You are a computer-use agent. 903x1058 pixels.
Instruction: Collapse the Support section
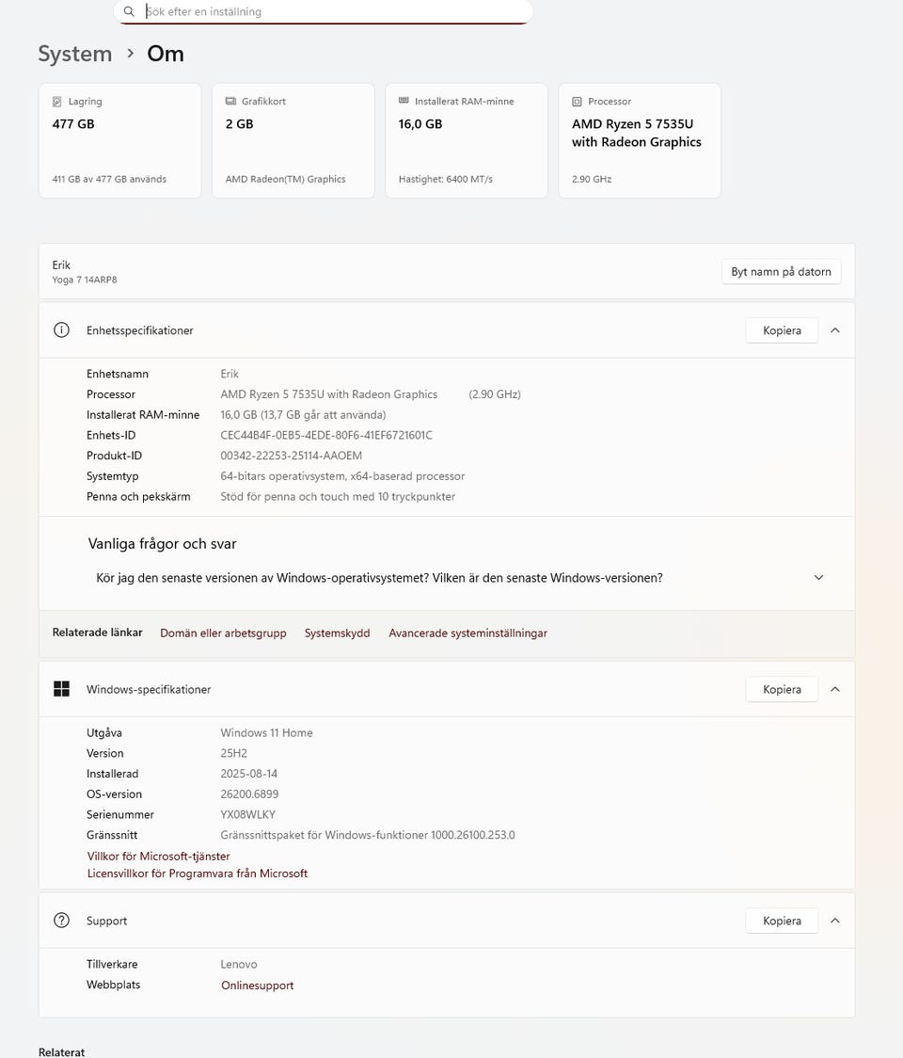click(835, 921)
